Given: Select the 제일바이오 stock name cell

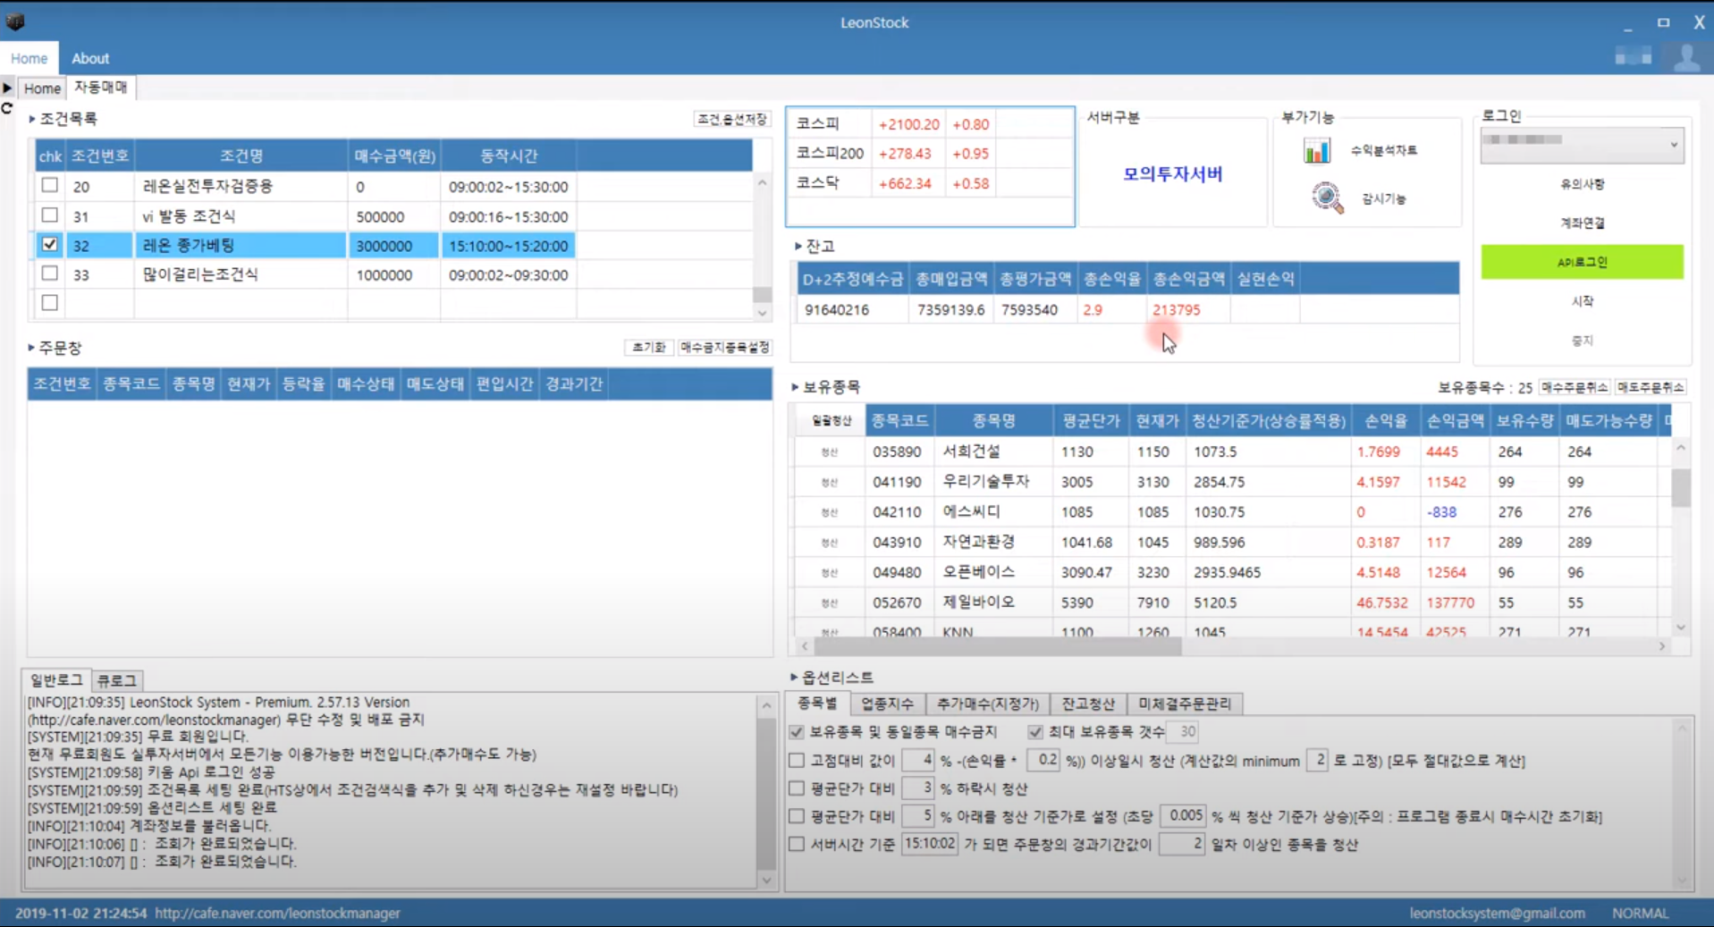Looking at the screenshot, I should point(993,603).
